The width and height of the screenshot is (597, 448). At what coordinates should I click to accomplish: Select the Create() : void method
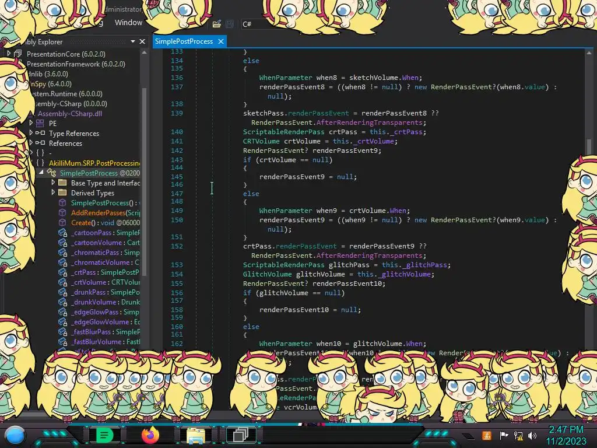click(105, 222)
